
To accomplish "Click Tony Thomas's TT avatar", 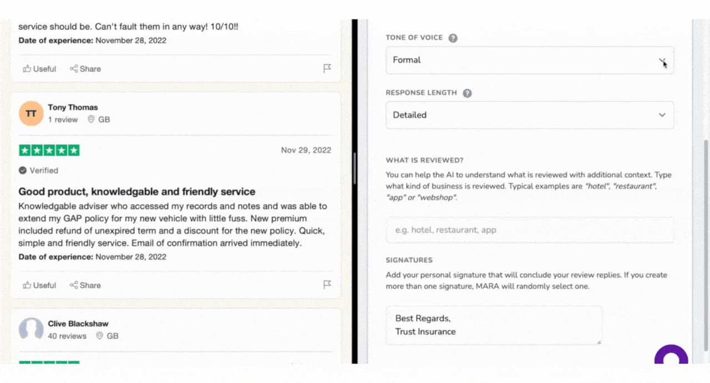I will pos(31,114).
